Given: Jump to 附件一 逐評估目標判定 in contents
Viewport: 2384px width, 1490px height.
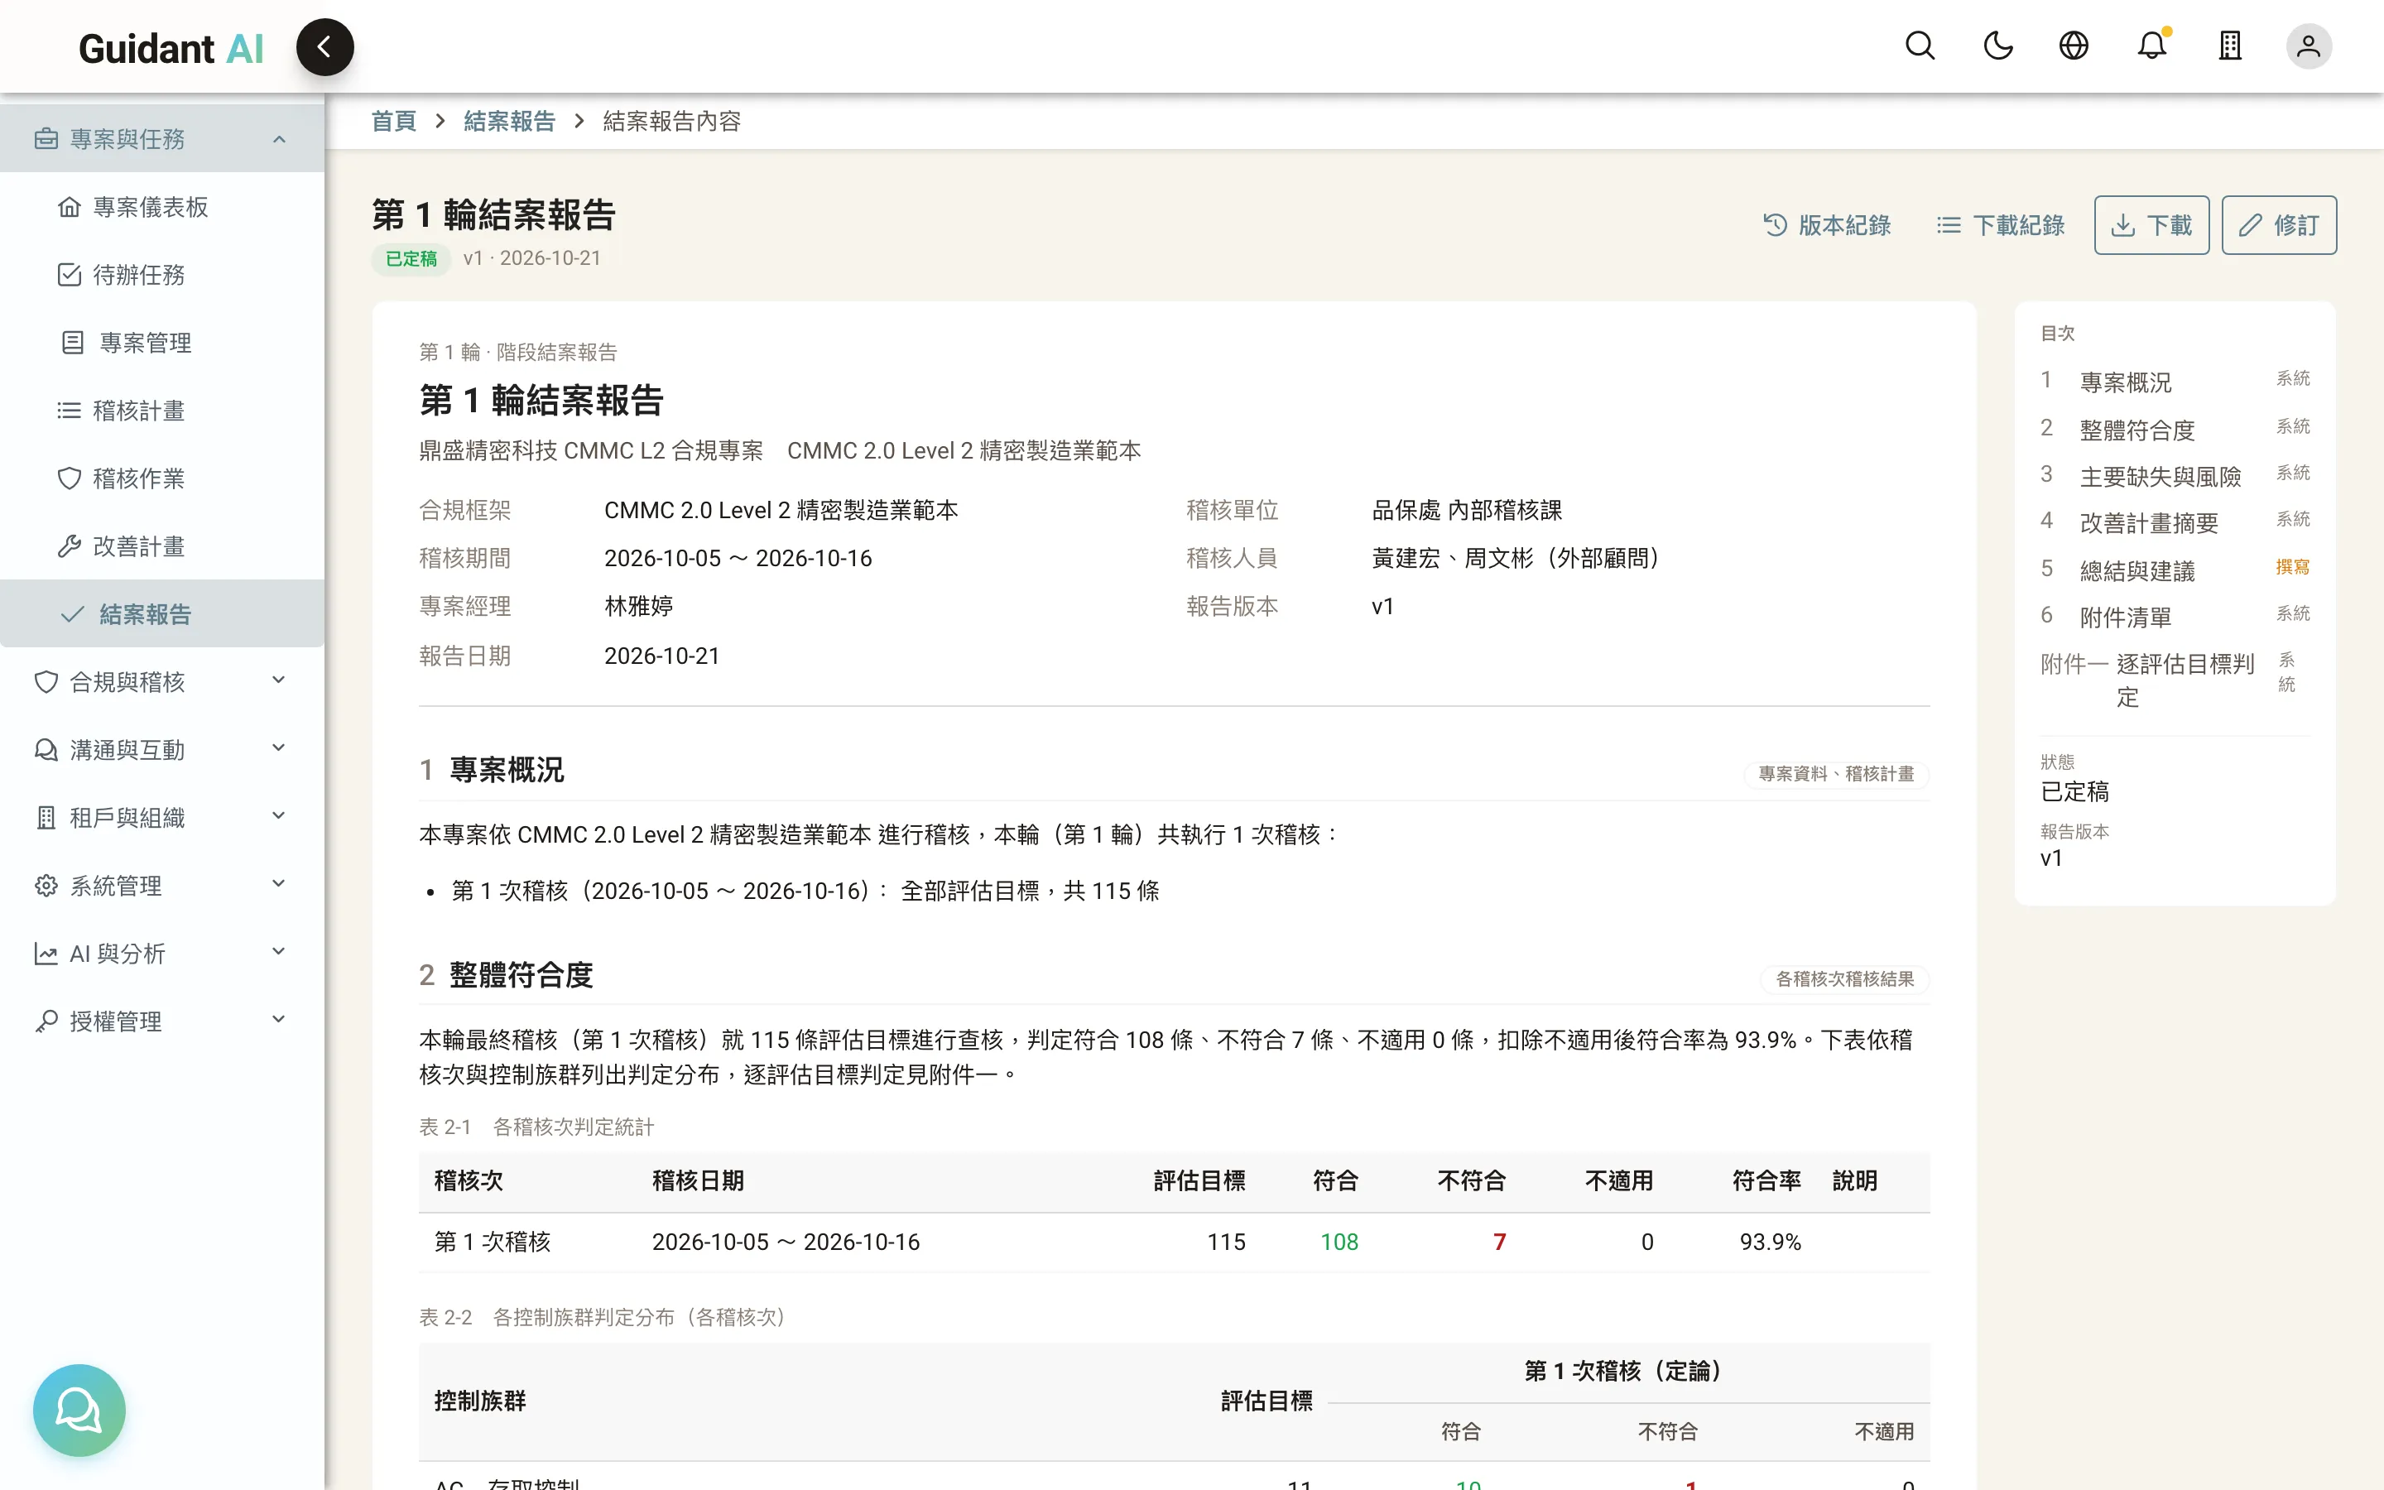Looking at the screenshot, I should [2175, 680].
